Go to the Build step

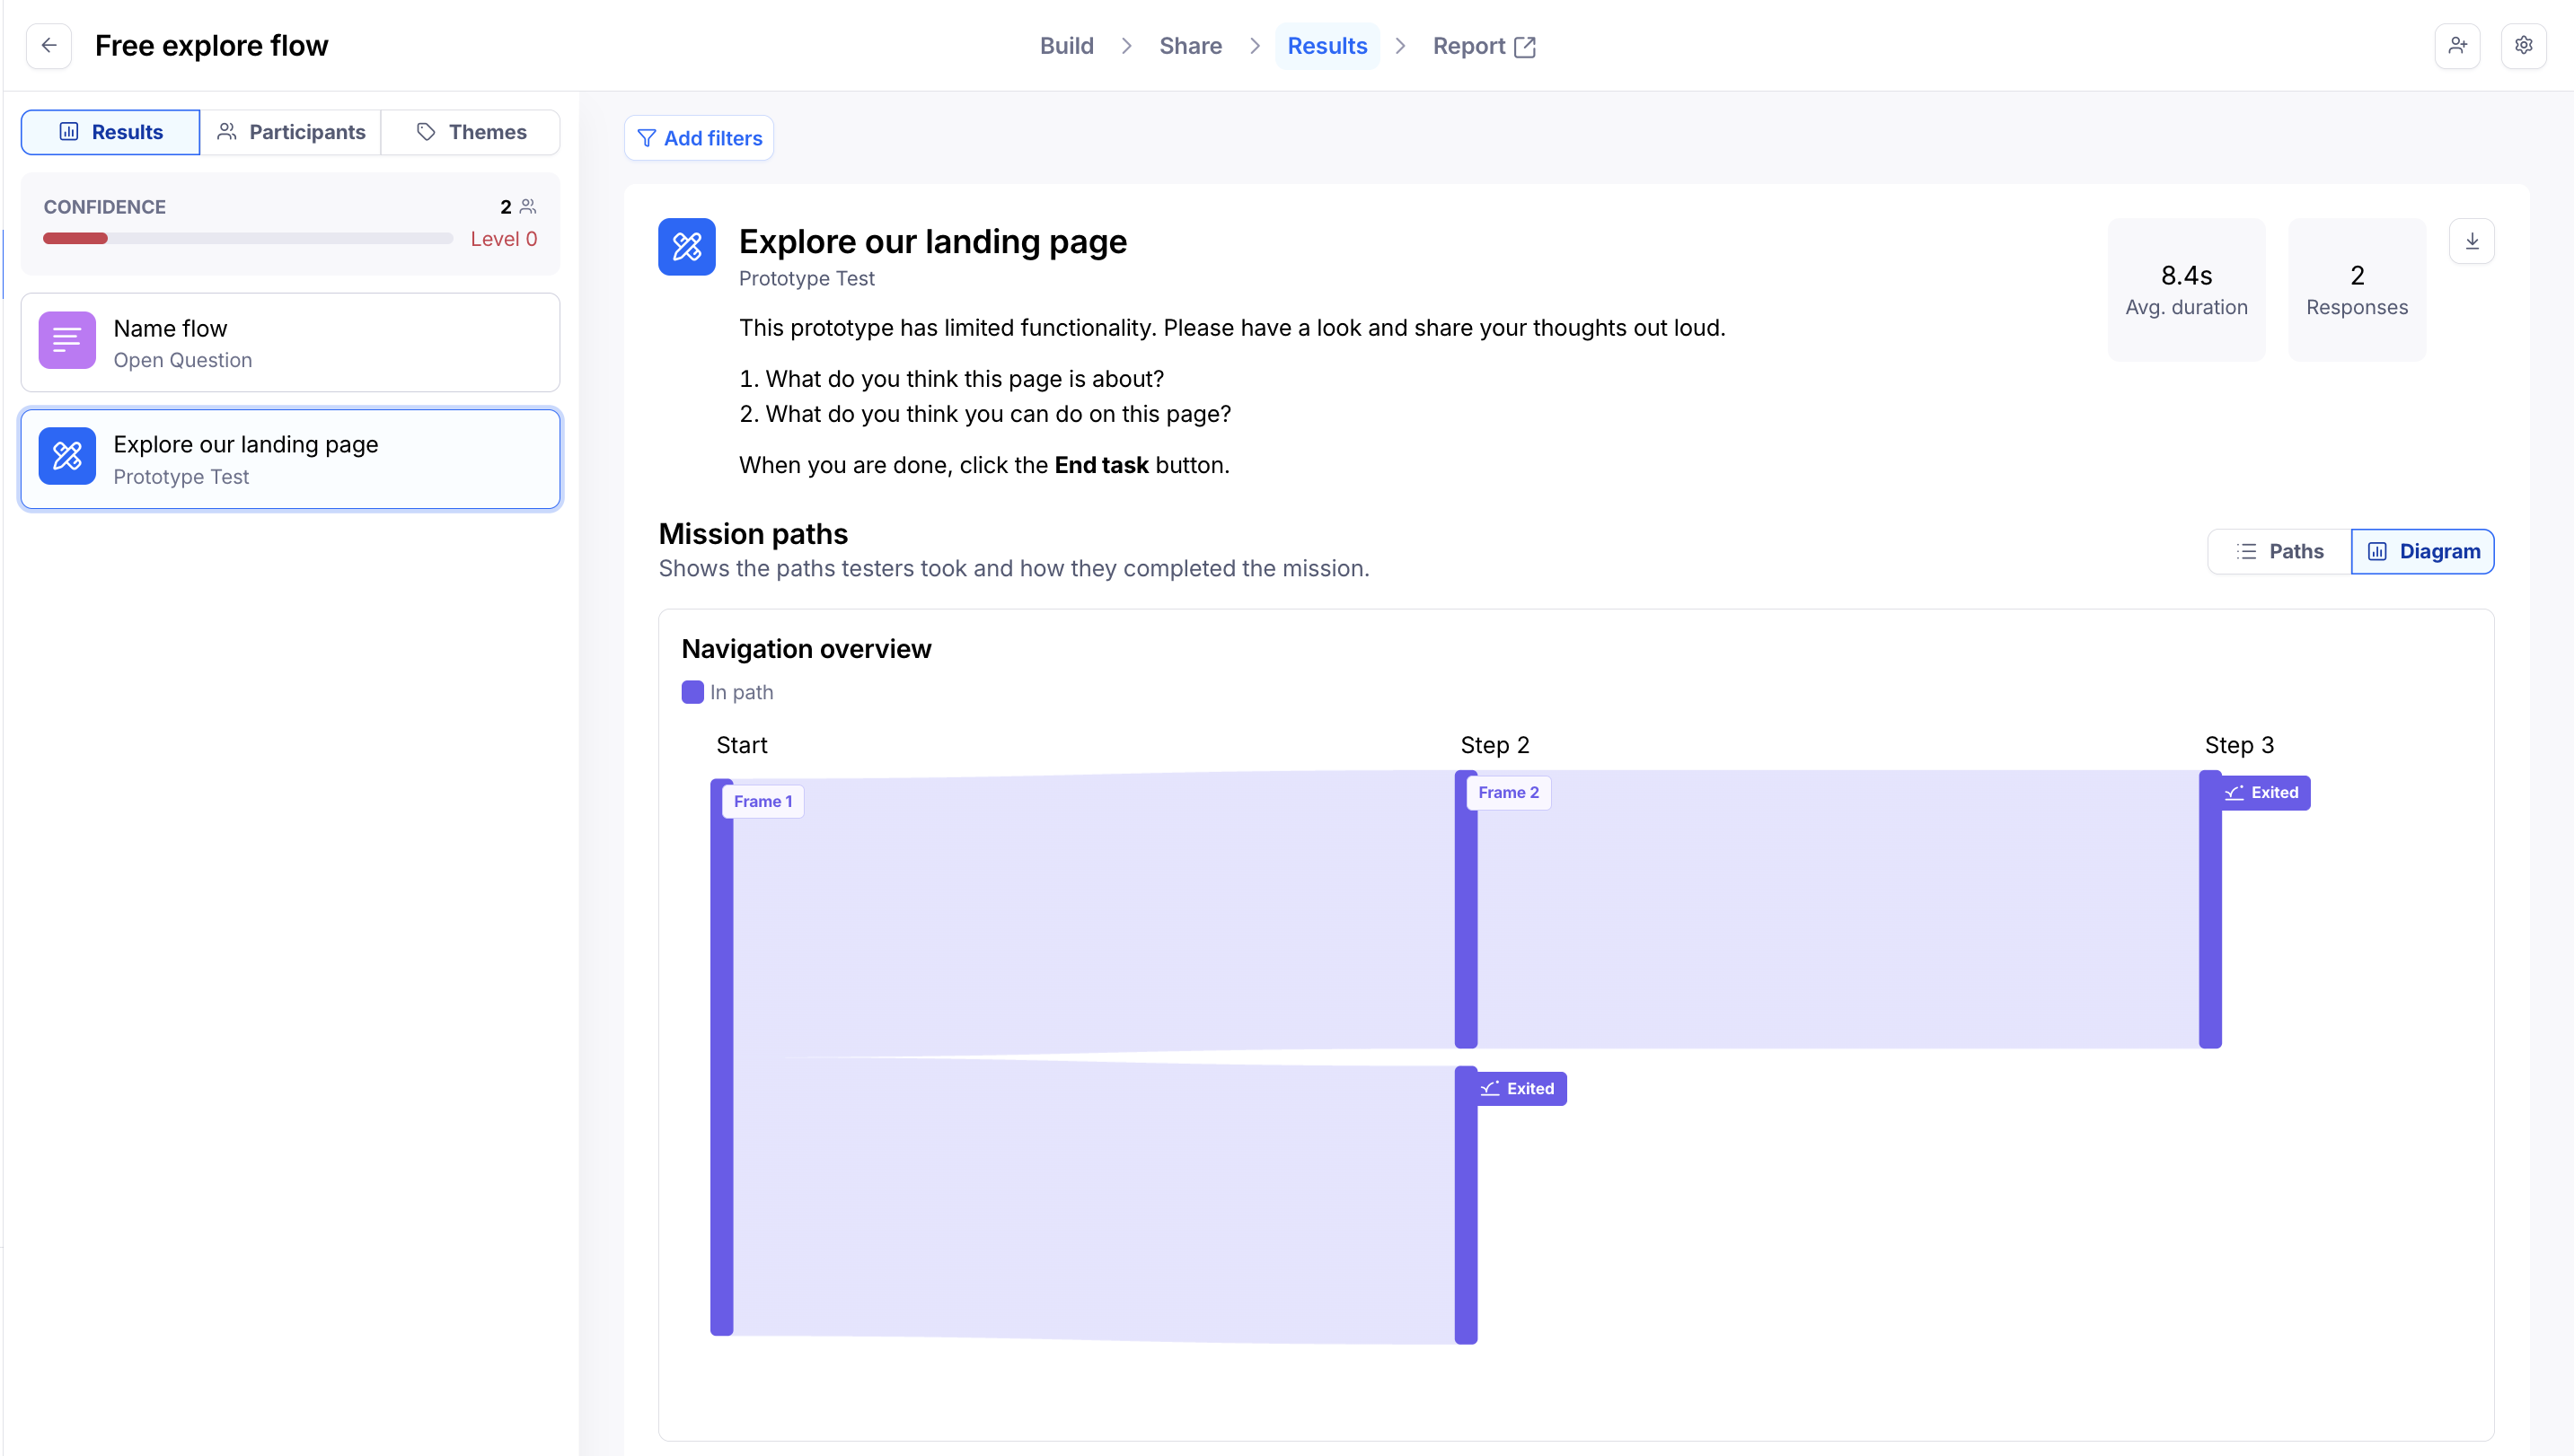click(x=1066, y=46)
